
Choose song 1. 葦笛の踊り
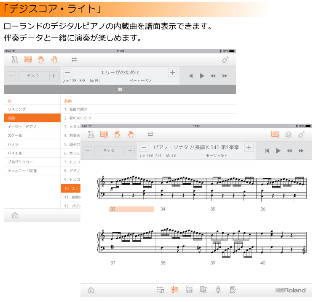[x=148, y=109]
